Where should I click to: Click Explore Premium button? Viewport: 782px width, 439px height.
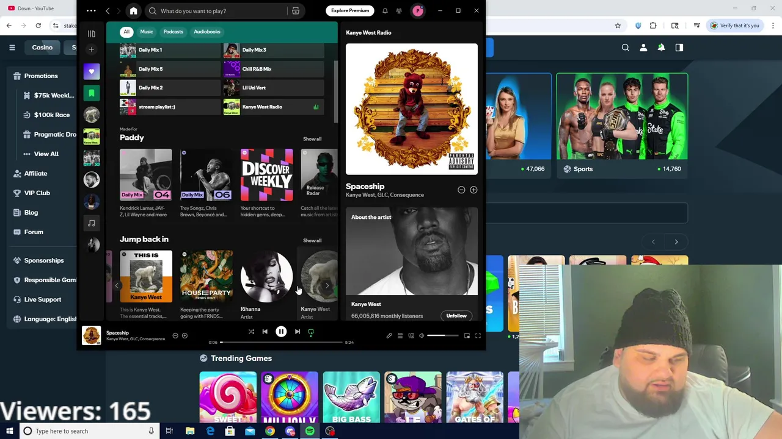click(350, 10)
